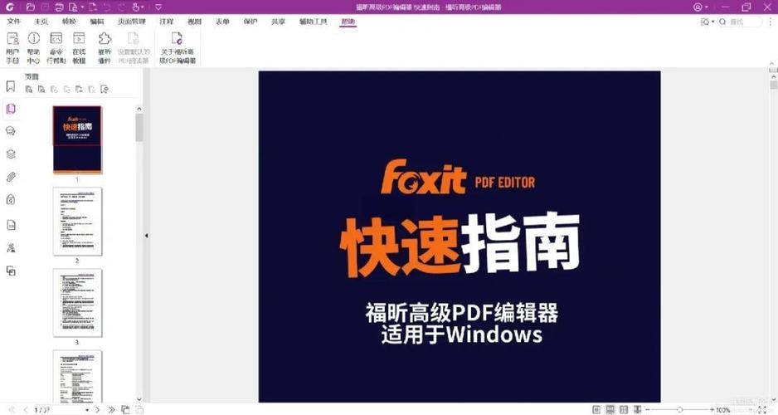Select continuous page view mode
Screen dimensions: 778x415
point(610,410)
